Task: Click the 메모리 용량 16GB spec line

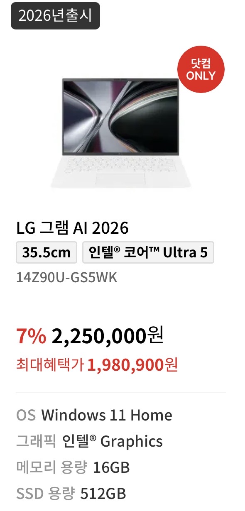Action: tap(73, 467)
